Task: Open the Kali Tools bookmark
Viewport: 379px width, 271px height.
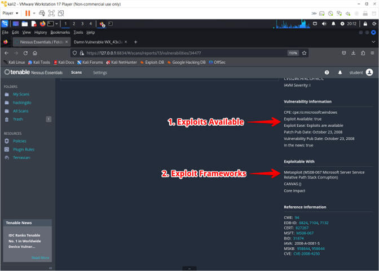Action: coord(39,63)
